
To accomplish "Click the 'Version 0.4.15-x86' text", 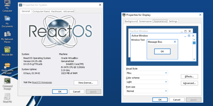I will click(33, 61).
